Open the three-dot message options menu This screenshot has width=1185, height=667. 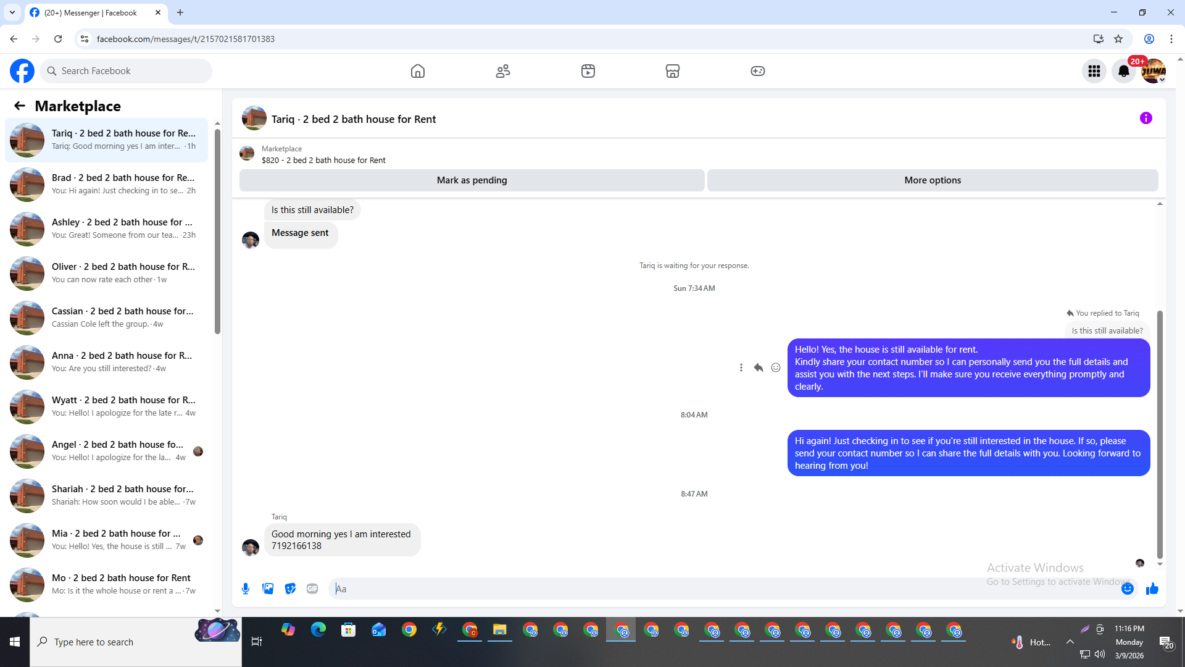tap(741, 367)
